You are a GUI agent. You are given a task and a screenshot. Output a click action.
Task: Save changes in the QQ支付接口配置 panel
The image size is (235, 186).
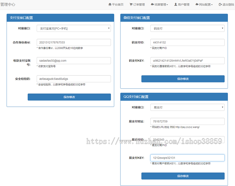pos(183,176)
